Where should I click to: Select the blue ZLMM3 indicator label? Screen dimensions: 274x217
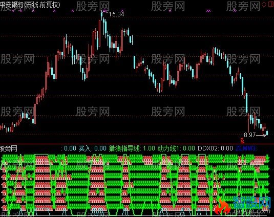245,148
